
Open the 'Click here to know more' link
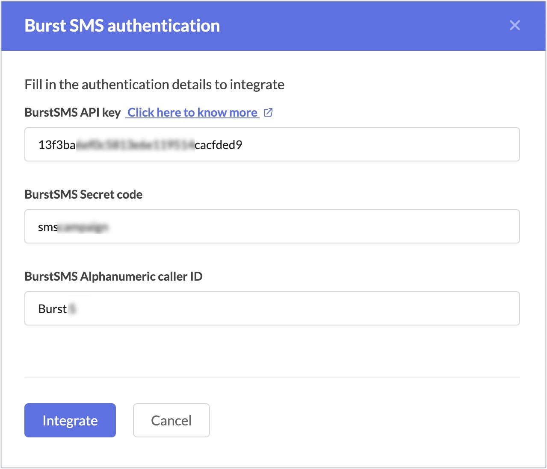click(192, 112)
